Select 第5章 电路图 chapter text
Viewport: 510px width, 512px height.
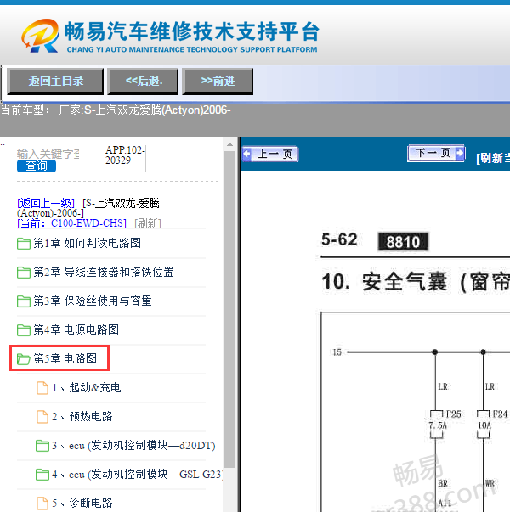pos(65,358)
